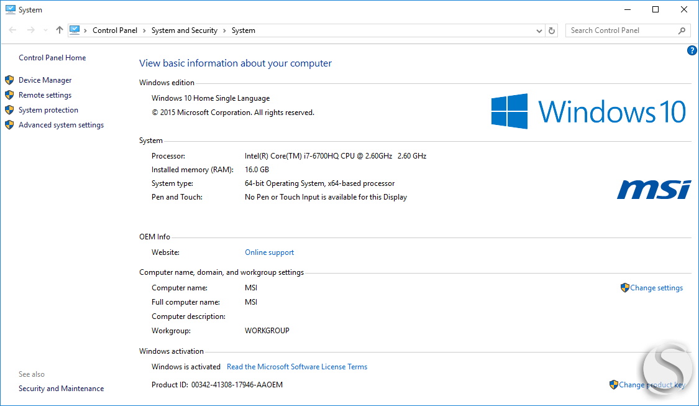Open the Recent locations dropdown arrow
Image resolution: width=699 pixels, height=406 pixels.
(45, 31)
